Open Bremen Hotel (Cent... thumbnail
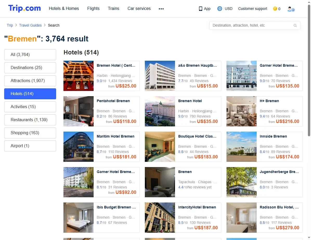311x240 pixels. [79, 76]
